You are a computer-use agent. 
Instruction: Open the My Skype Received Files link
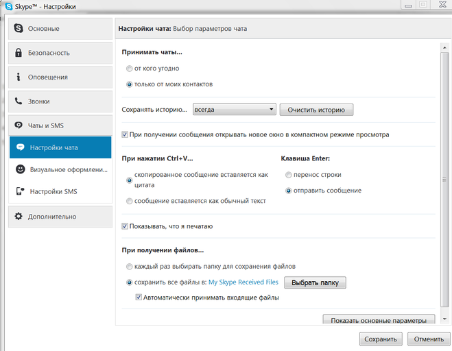pyautogui.click(x=243, y=282)
